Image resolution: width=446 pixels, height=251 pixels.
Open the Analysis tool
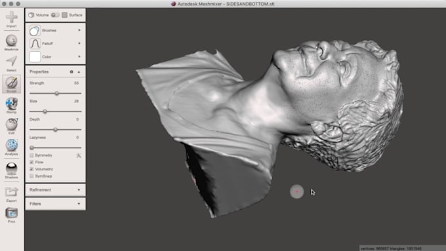[11, 147]
